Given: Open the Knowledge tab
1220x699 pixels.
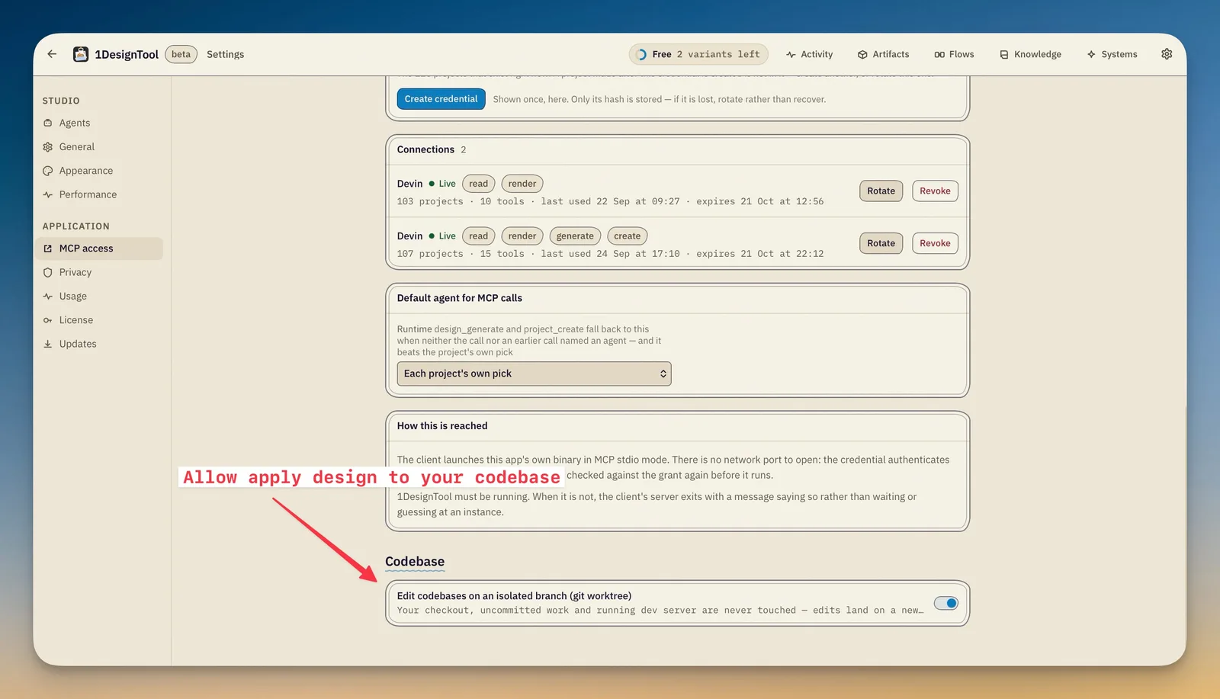Looking at the screenshot, I should tap(1031, 55).
